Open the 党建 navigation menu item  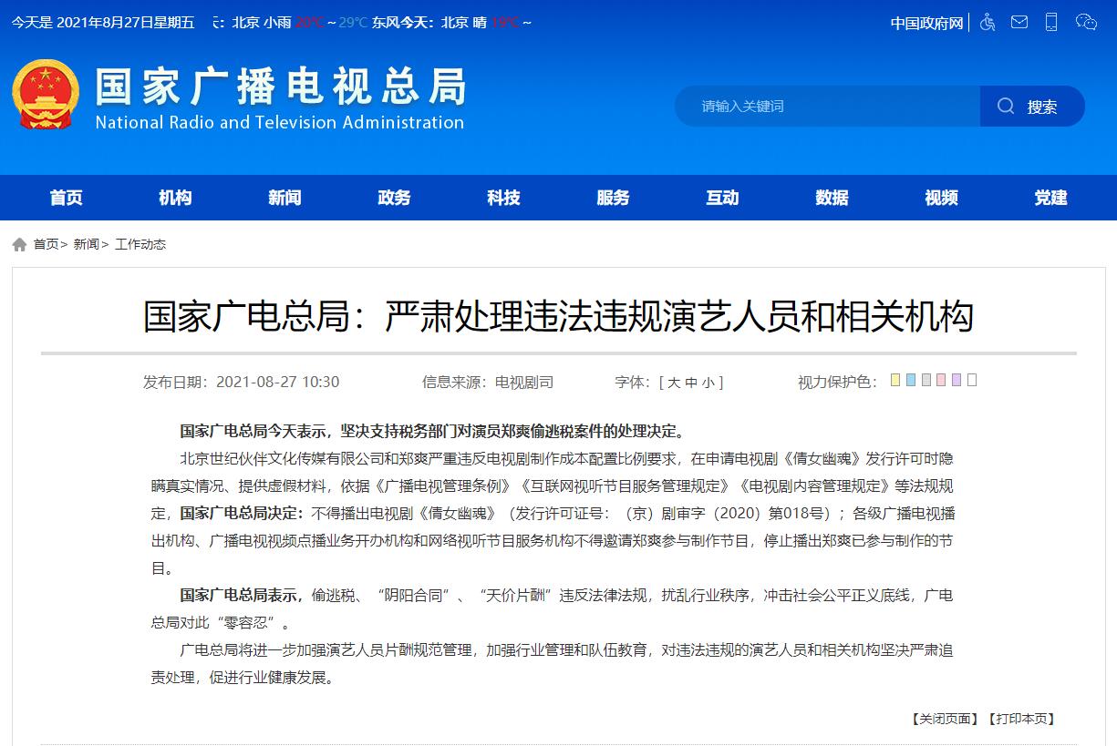[x=1050, y=198]
